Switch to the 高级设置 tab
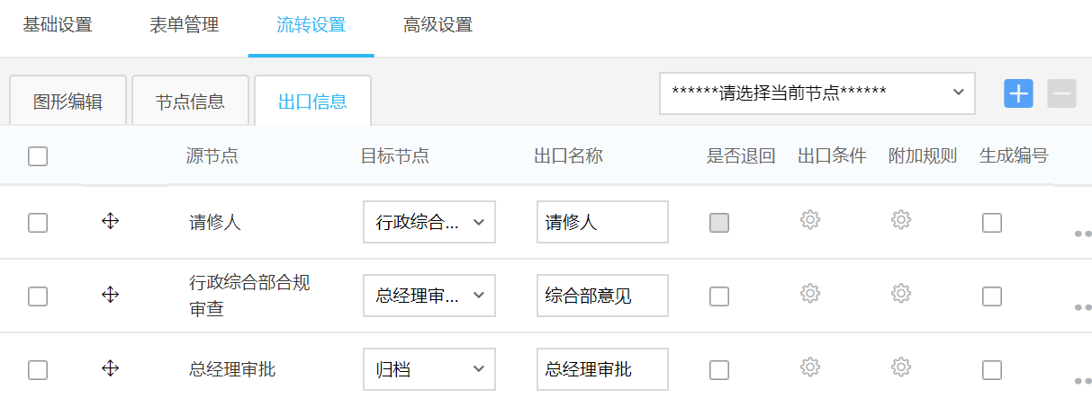The width and height of the screenshot is (1092, 398). point(438,25)
